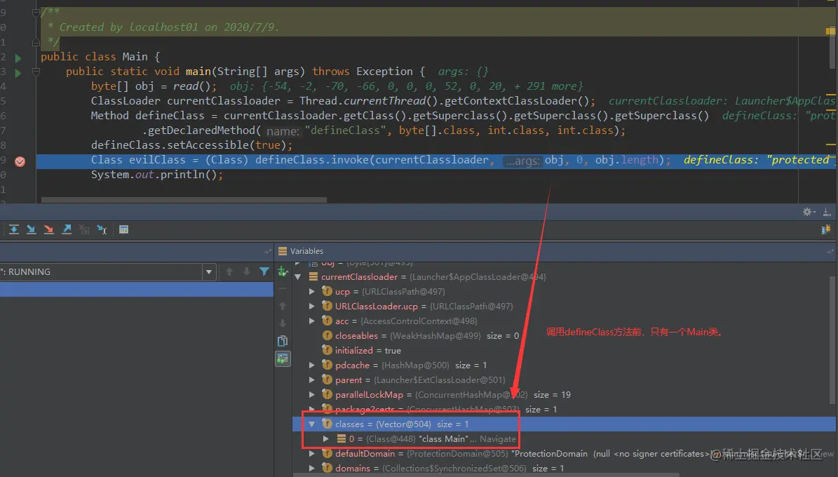Select next frame with down arrow

click(246, 271)
